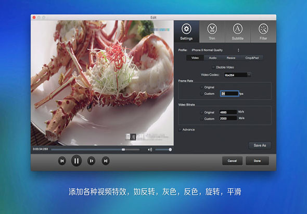The width and height of the screenshot is (307, 214).
Task: Select Custom frame rate option
Action: coord(201,94)
